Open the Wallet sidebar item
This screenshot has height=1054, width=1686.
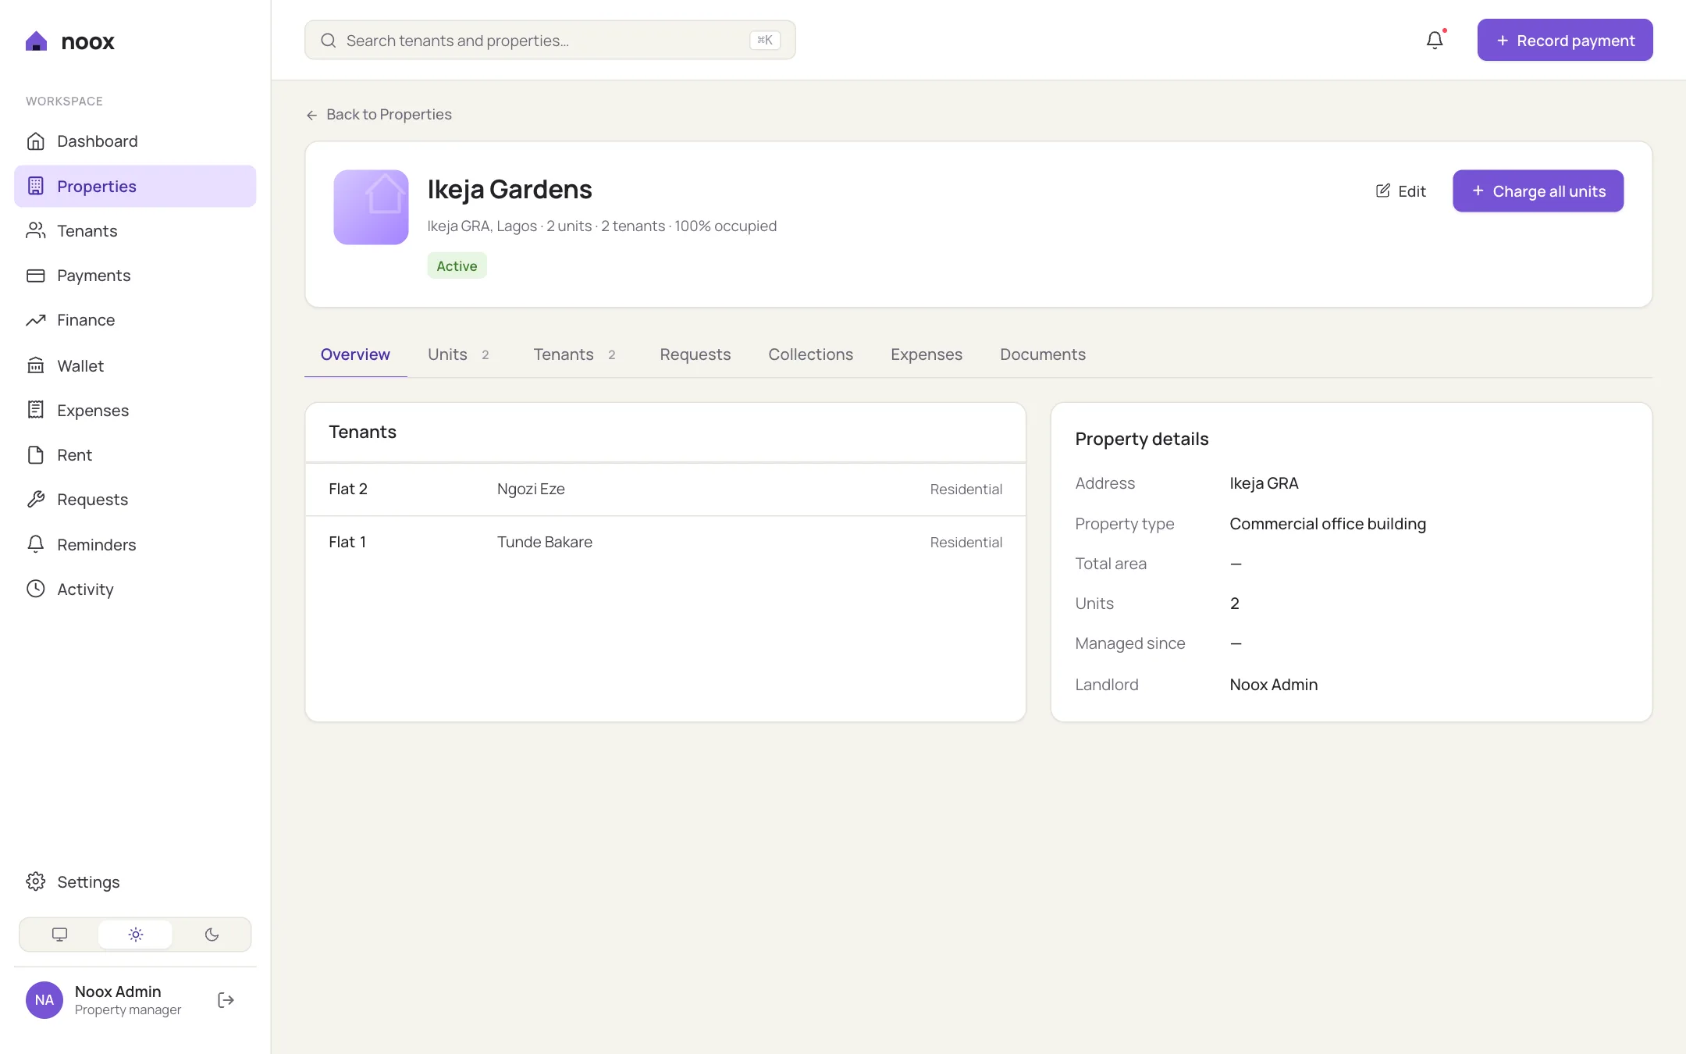(135, 365)
